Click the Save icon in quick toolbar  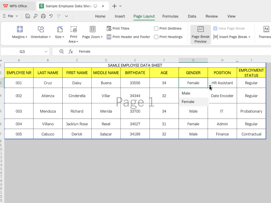pyautogui.click(x=28, y=16)
